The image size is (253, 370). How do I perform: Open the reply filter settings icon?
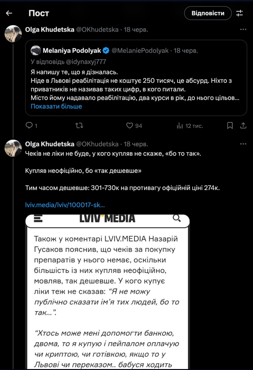239,13
